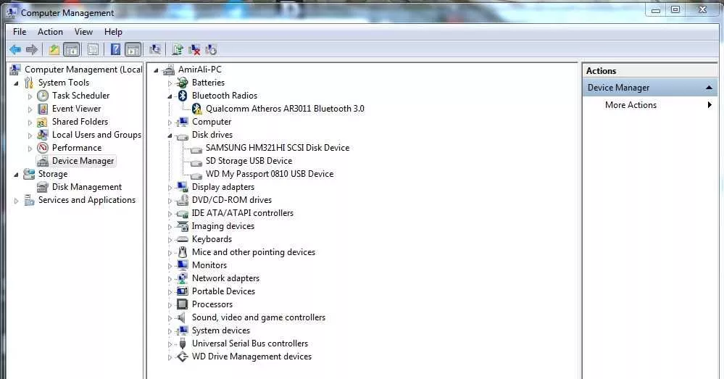Toggle Show/Hide Action Pane toolbar button
The image size is (724, 379).
coord(133,49)
